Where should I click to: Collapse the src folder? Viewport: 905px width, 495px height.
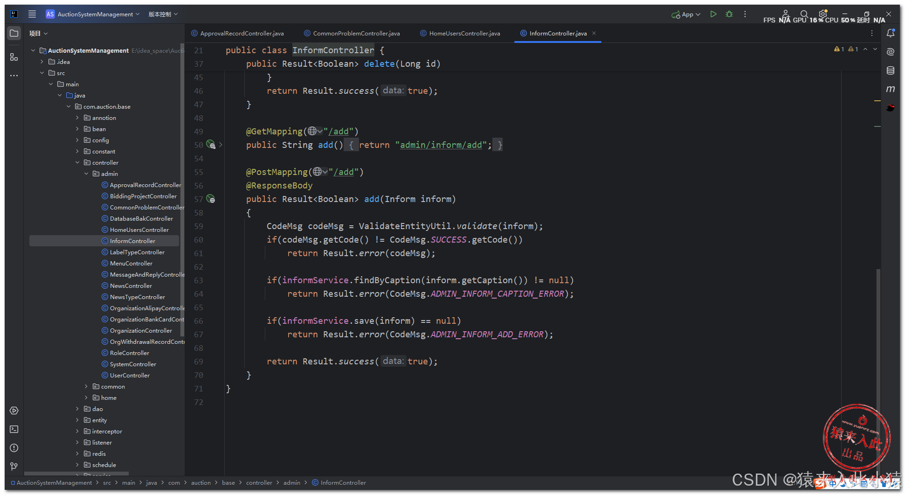(42, 73)
